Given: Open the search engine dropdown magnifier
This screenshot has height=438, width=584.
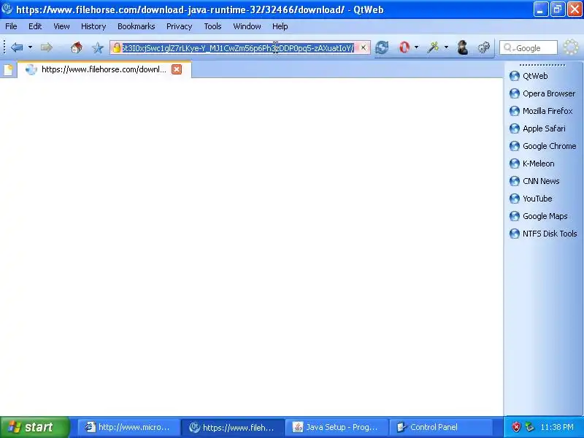Looking at the screenshot, I should coord(508,47).
